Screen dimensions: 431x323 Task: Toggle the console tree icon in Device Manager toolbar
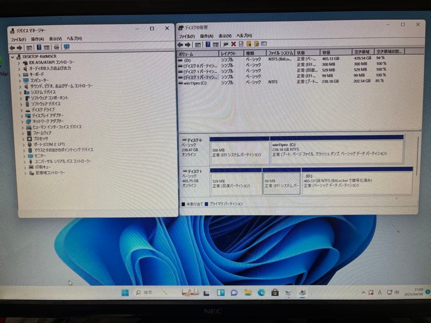coord(29,48)
